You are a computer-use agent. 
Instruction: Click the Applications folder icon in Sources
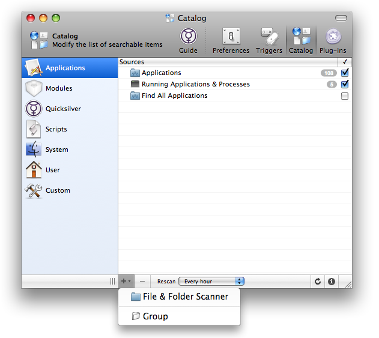(135, 73)
